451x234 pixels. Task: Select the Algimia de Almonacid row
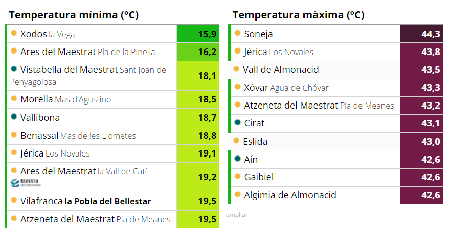[x=290, y=195]
